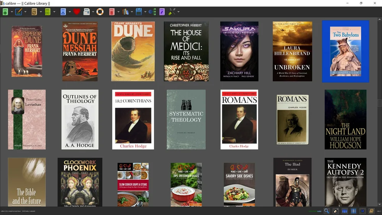Expand the Edit metadata dropdown arrow
The width and height of the screenshot is (382, 215).
[x=25, y=12]
